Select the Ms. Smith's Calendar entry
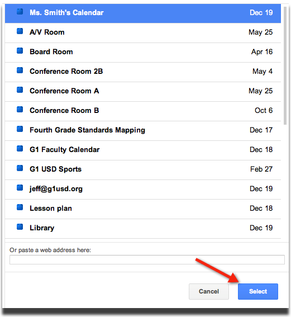The height and width of the screenshot is (317, 291). click(x=143, y=13)
